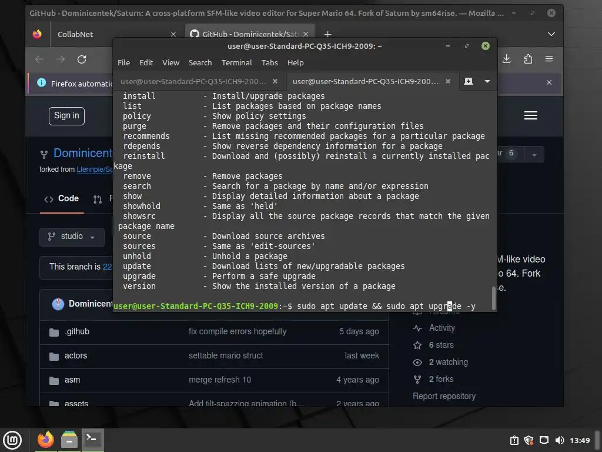Close the GitHub Saturn tab
Screen dimensions: 602x452
pos(306,34)
